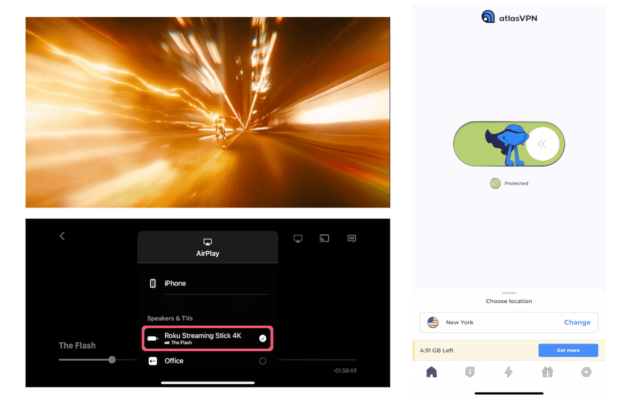Select iPhone as the AirPlay output
Viewport: 628px width, 405px height.
tap(207, 283)
